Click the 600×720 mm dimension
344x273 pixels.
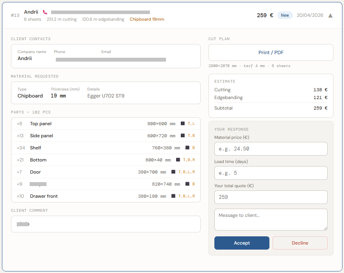(161, 136)
